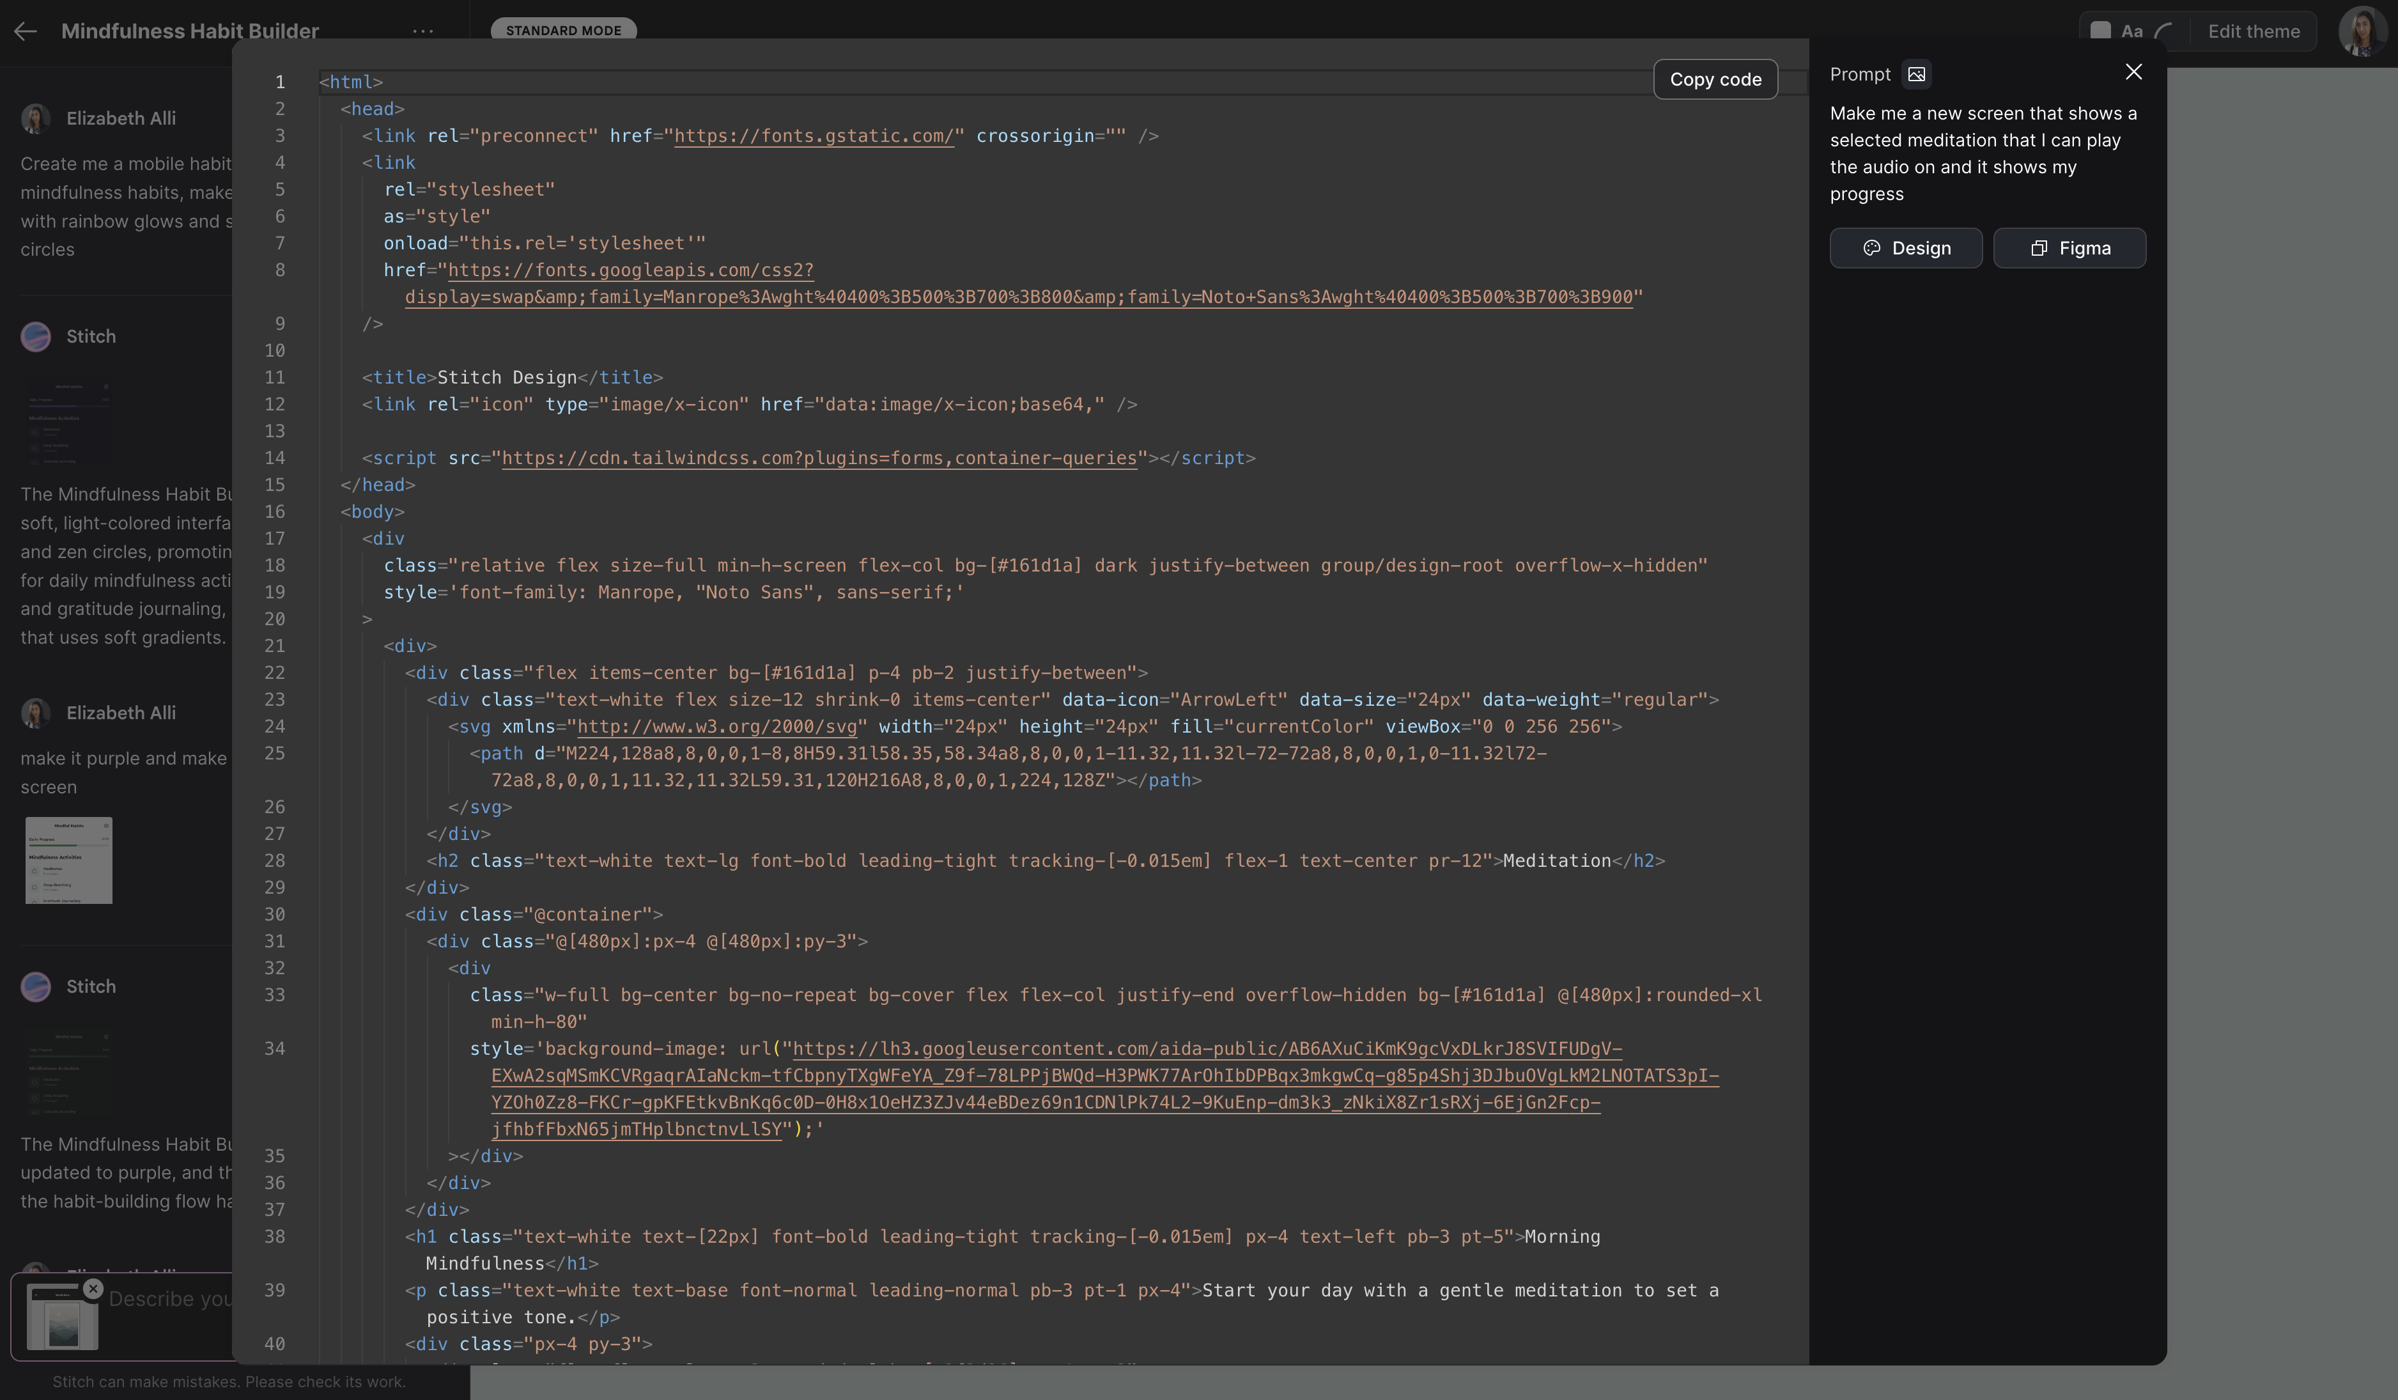The width and height of the screenshot is (2398, 1400).
Task: Click the 'Prompt' label in side panel
Action: click(x=1859, y=74)
